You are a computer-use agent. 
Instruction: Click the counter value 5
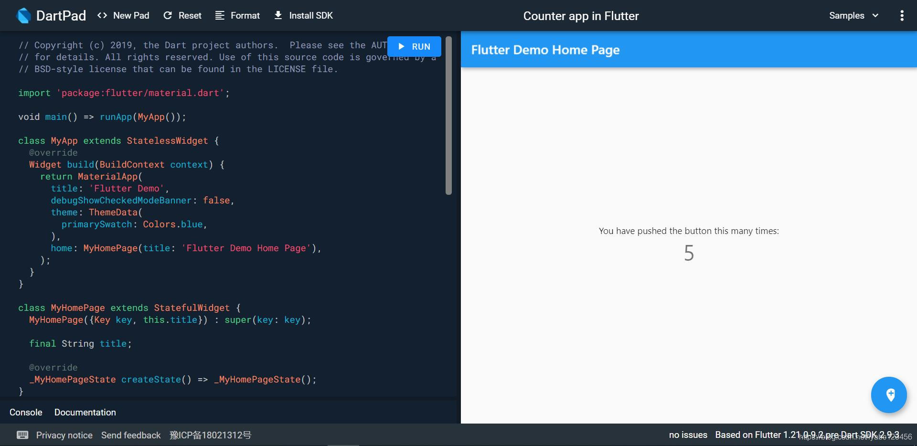689,253
